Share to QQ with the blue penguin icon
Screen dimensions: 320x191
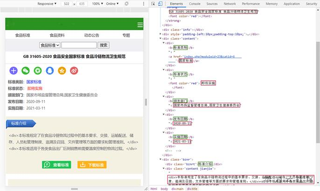tap(50, 71)
